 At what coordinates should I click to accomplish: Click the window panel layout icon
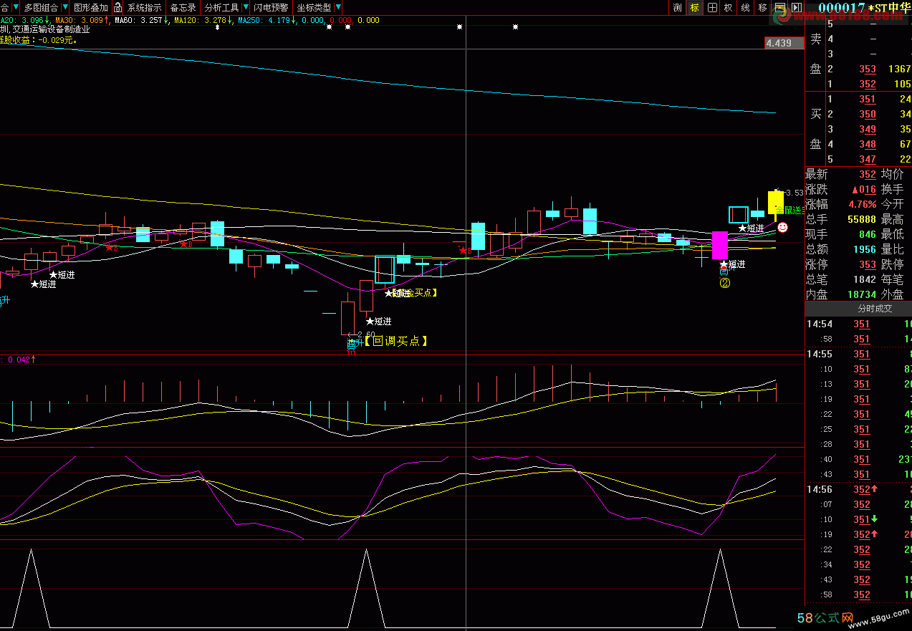(x=779, y=7)
